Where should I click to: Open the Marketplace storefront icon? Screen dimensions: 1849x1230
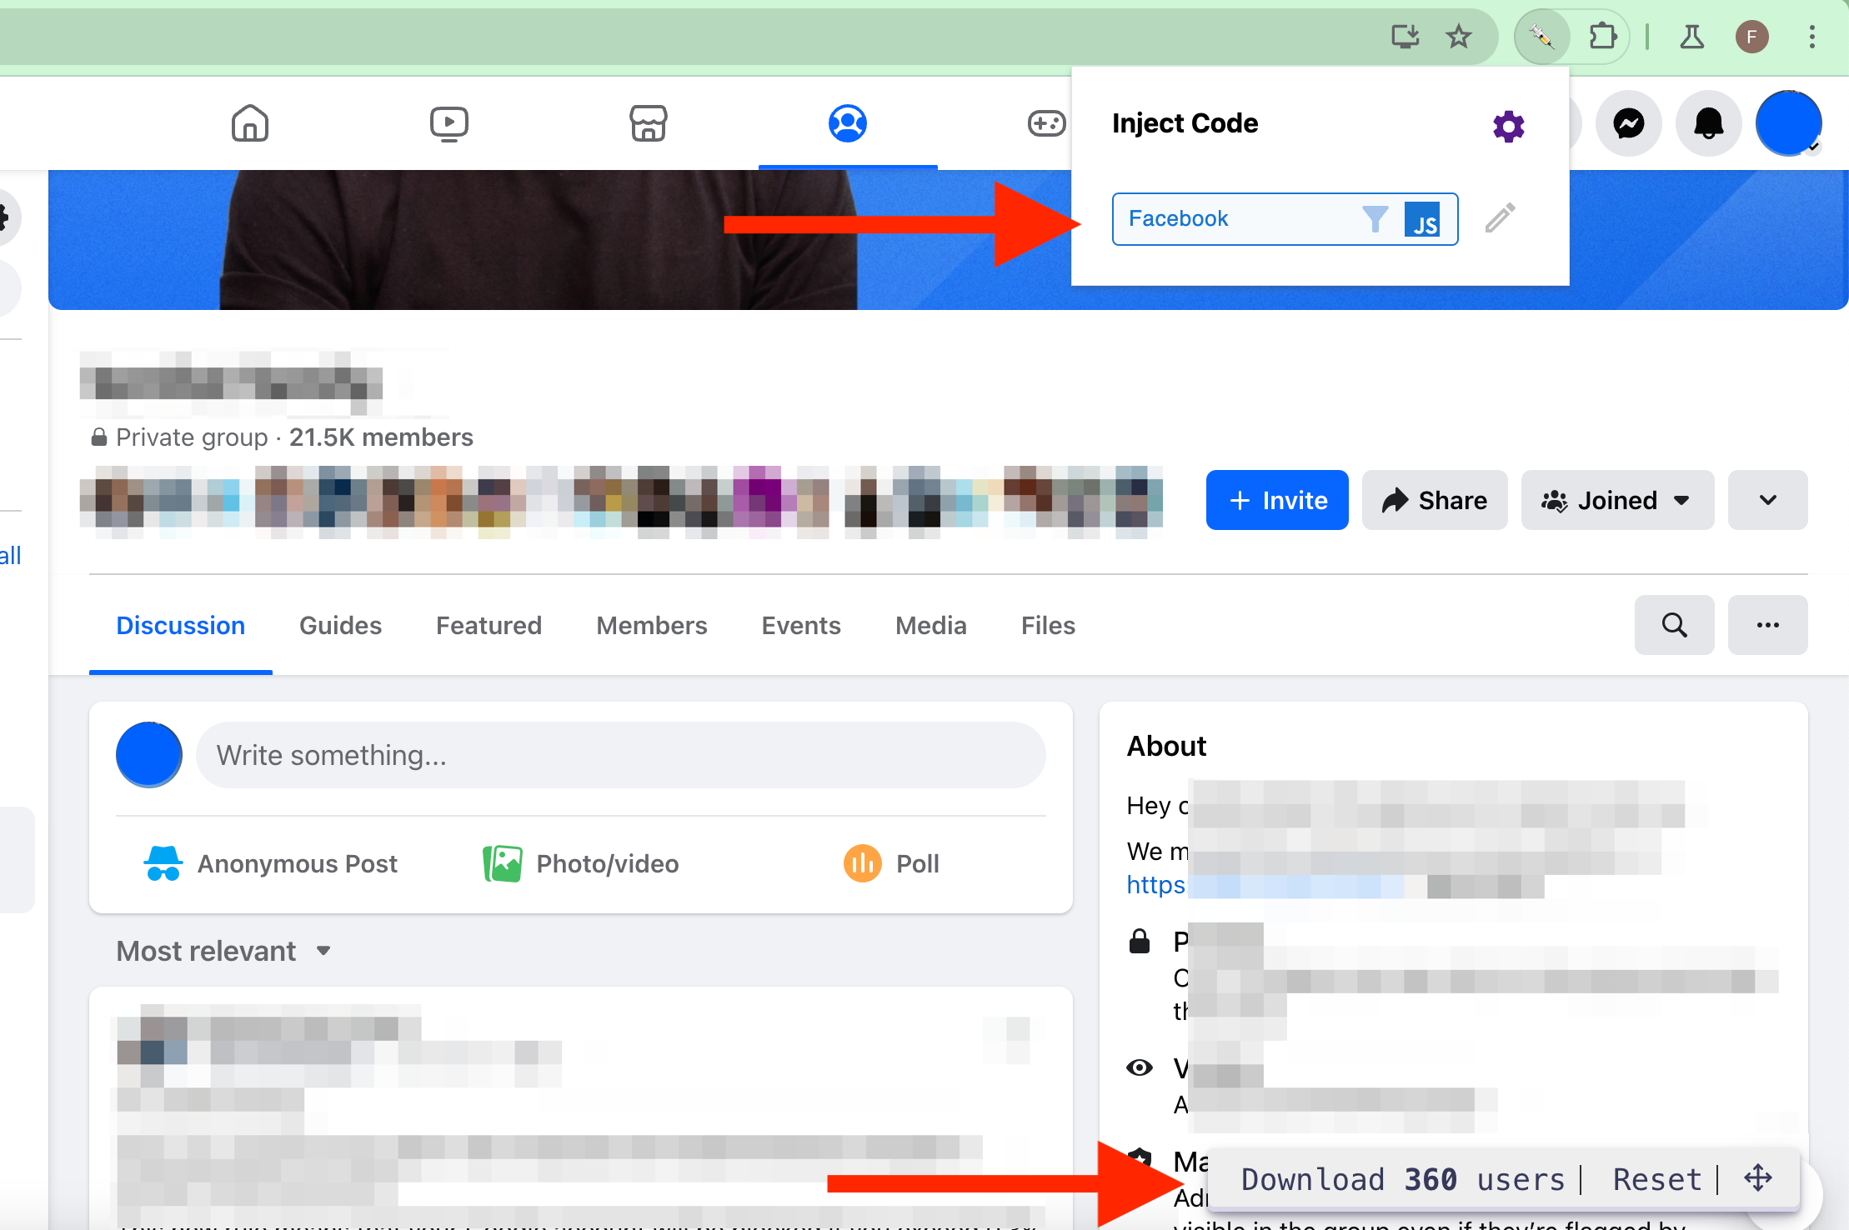649,123
